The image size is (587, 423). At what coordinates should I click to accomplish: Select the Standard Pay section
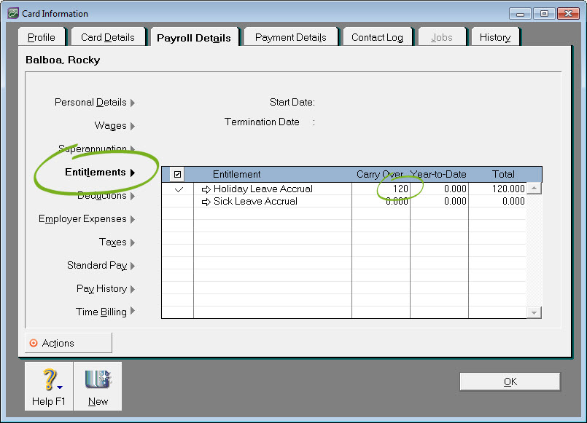click(x=101, y=266)
